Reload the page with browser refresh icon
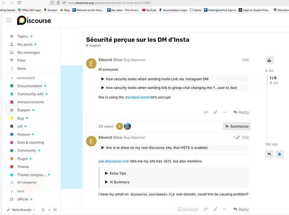Viewport: 289px width, 215px height. point(19,3)
